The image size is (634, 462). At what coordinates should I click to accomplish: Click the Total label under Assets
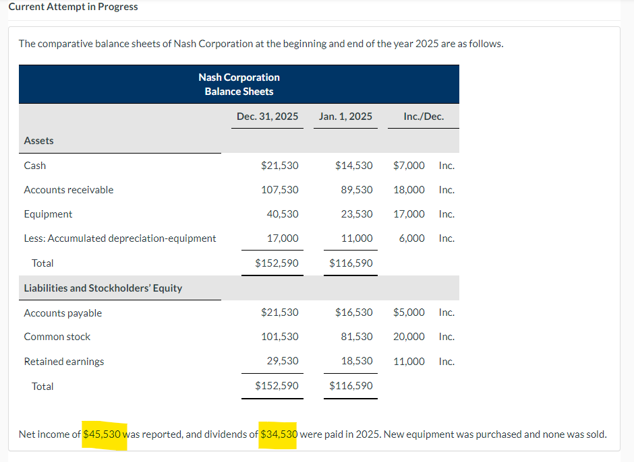(x=42, y=263)
